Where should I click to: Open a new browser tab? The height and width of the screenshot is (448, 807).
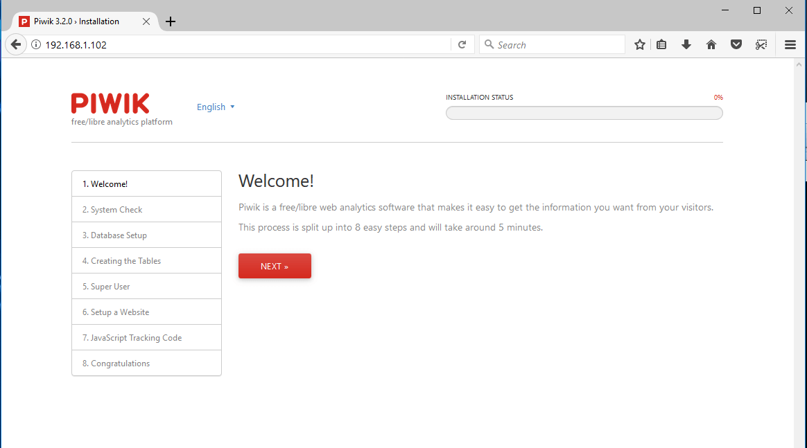(171, 21)
